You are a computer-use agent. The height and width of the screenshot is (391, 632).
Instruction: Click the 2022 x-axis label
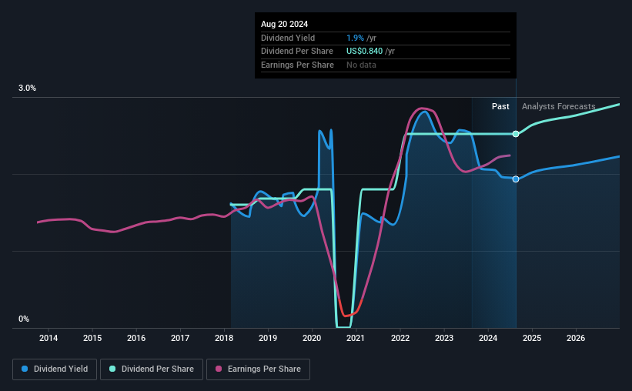pos(400,338)
